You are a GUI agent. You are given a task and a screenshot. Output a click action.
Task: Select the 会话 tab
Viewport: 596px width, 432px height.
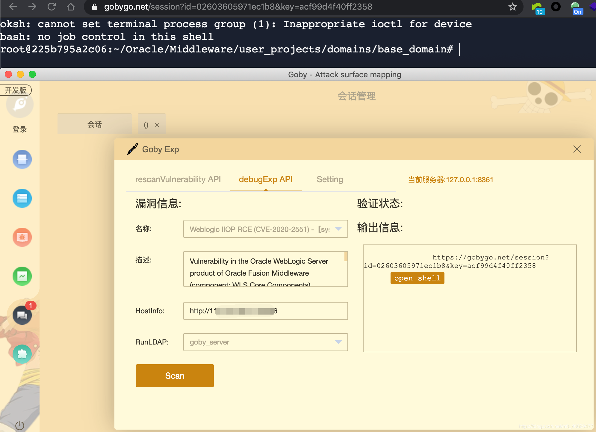tap(94, 125)
